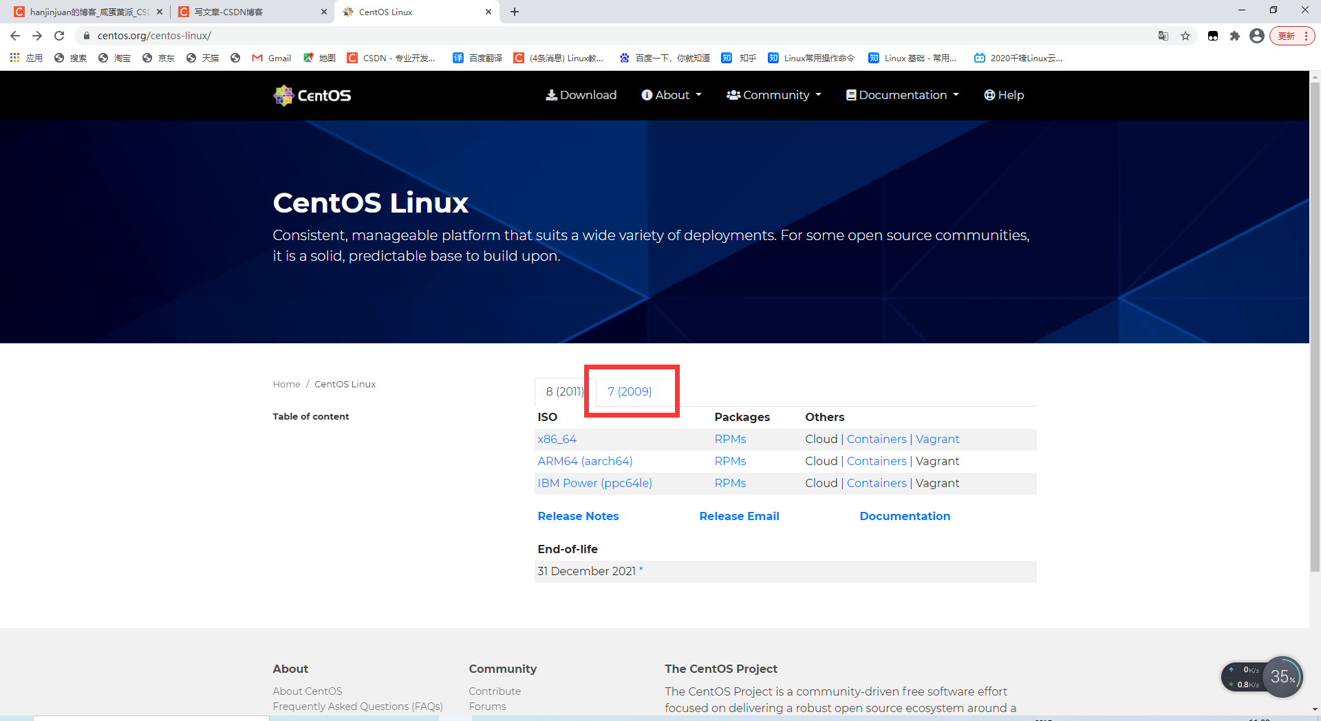The width and height of the screenshot is (1321, 721).
Task: Go to Home in the breadcrumb
Action: tap(286, 384)
